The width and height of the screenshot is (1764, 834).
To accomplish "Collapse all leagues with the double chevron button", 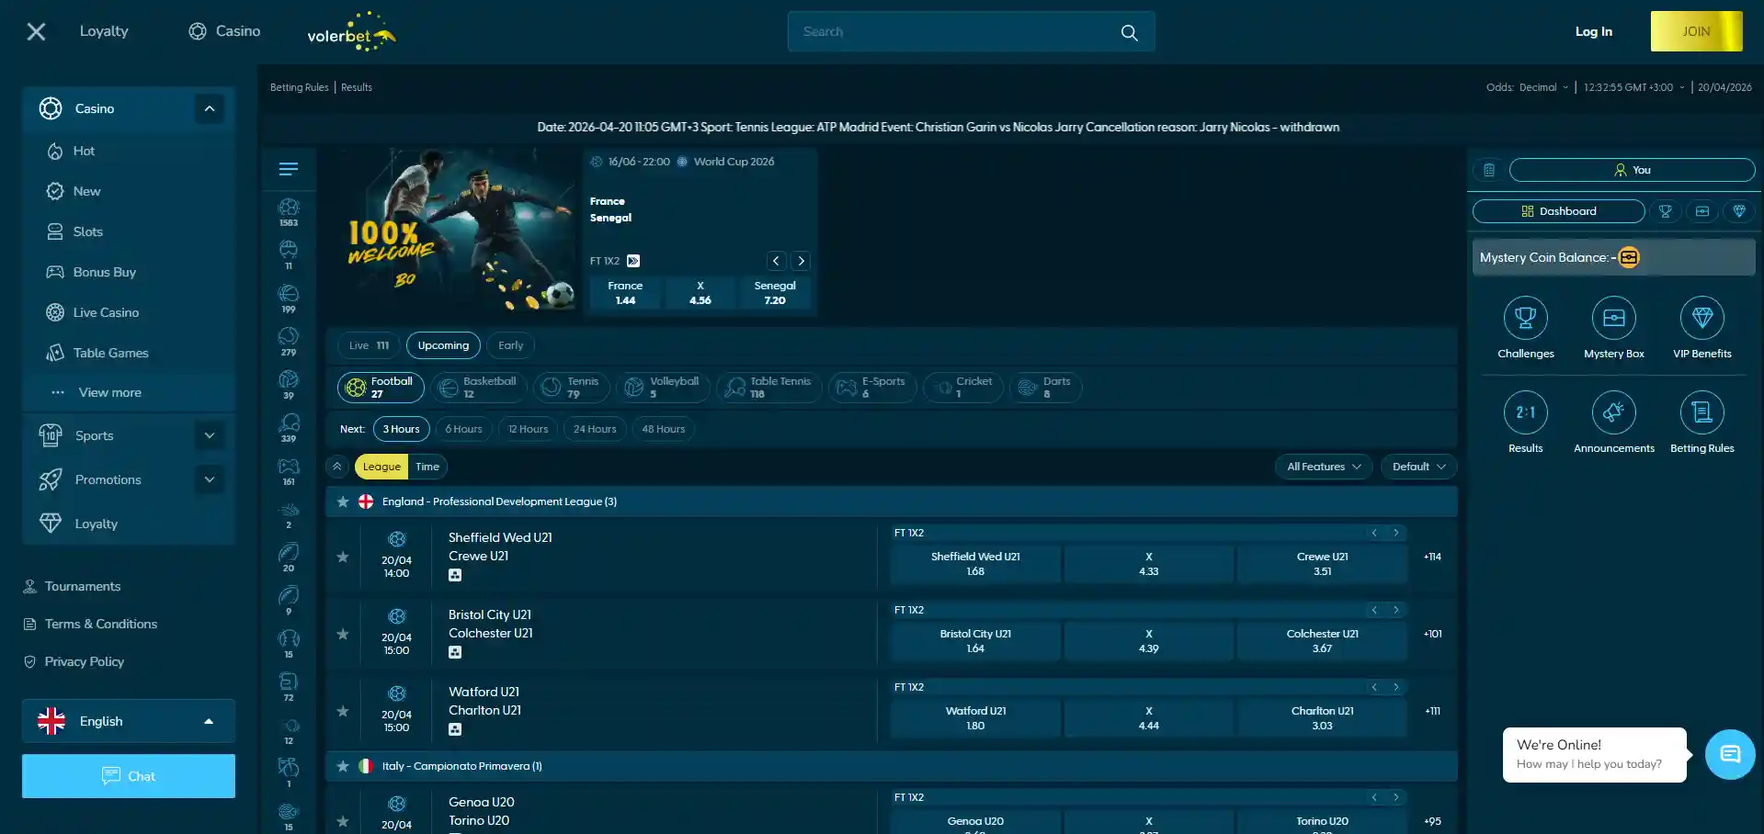I will coord(337,467).
